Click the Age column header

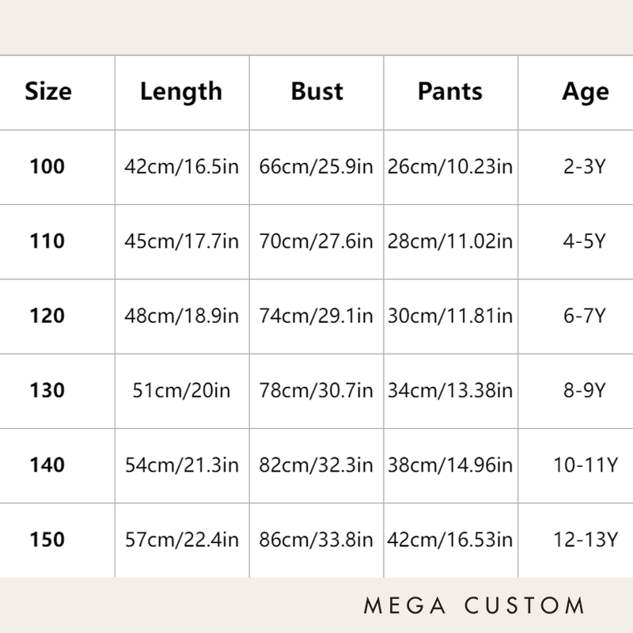[586, 92]
